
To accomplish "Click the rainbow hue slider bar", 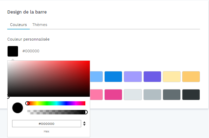I will pyautogui.click(x=56, y=103).
